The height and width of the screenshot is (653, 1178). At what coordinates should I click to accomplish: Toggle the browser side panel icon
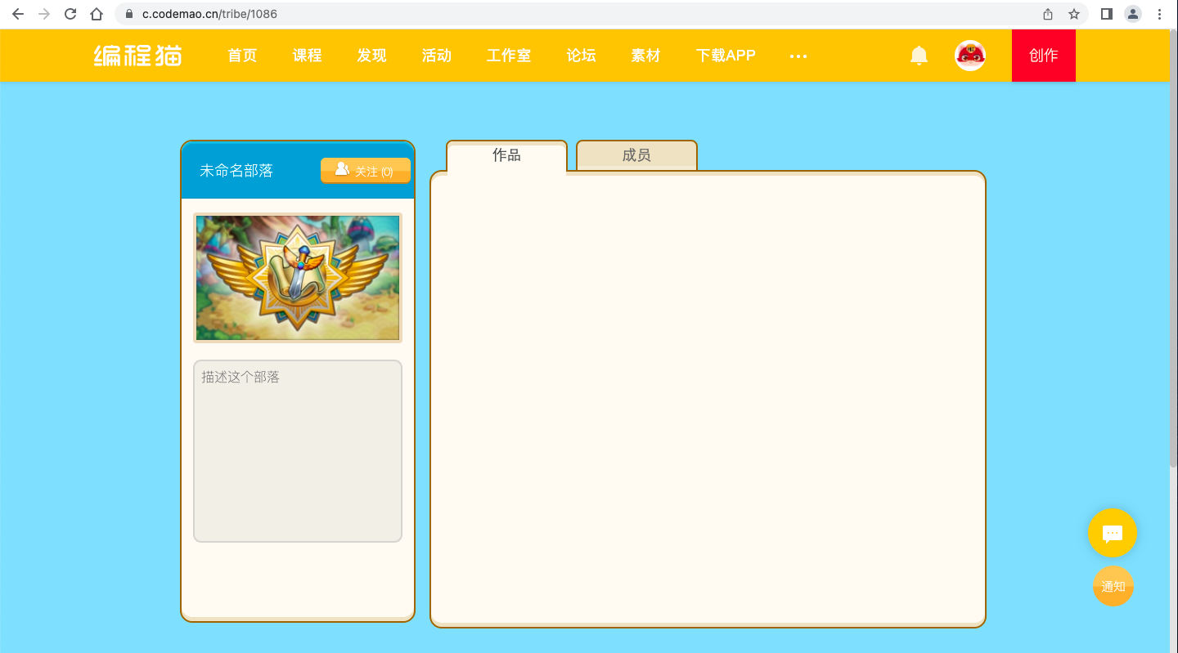[x=1107, y=14]
